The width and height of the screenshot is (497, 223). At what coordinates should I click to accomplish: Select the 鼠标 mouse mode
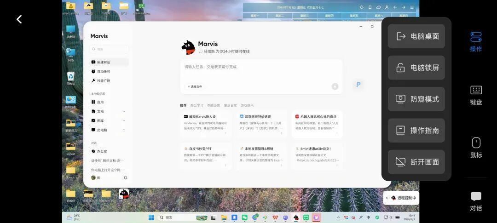click(x=476, y=148)
